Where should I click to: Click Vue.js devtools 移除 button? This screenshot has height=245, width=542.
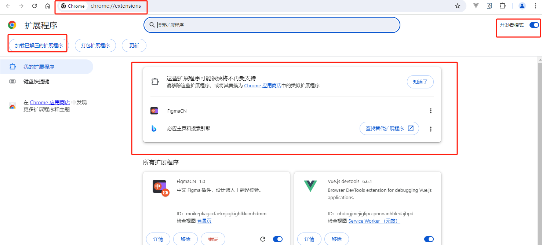(337, 239)
